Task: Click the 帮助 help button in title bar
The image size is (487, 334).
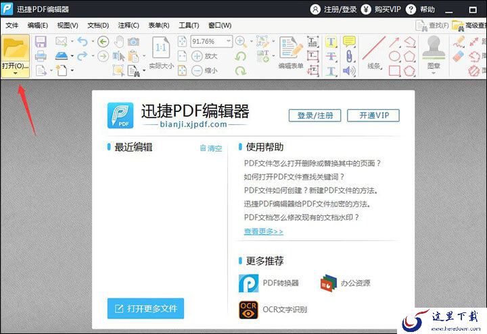Action: click(420, 9)
